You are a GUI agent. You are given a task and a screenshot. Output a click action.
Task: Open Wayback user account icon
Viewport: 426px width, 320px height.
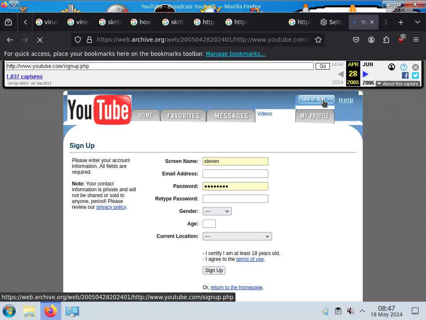pyautogui.click(x=391, y=67)
